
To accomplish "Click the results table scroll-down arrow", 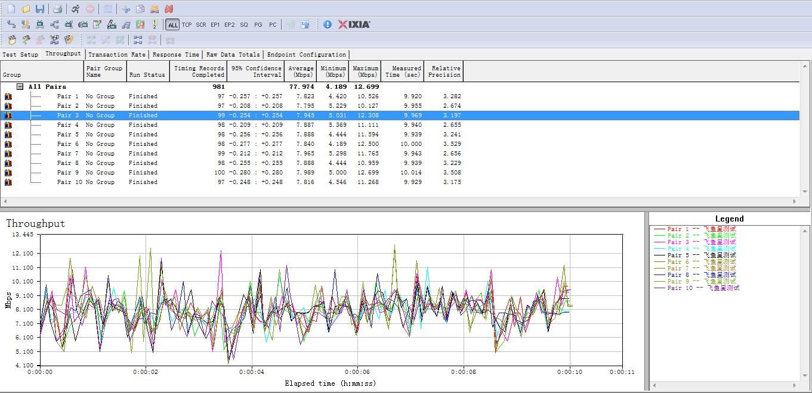I will [805, 192].
